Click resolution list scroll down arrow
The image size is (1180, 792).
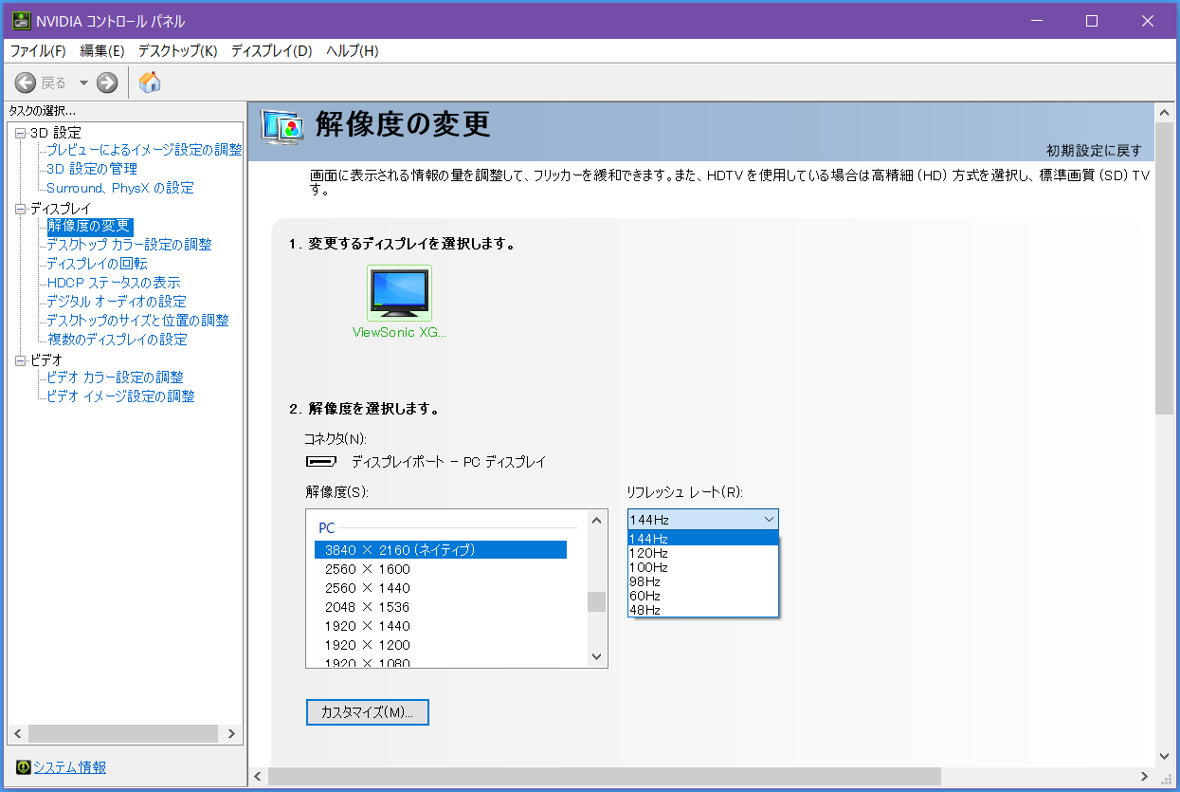point(596,656)
